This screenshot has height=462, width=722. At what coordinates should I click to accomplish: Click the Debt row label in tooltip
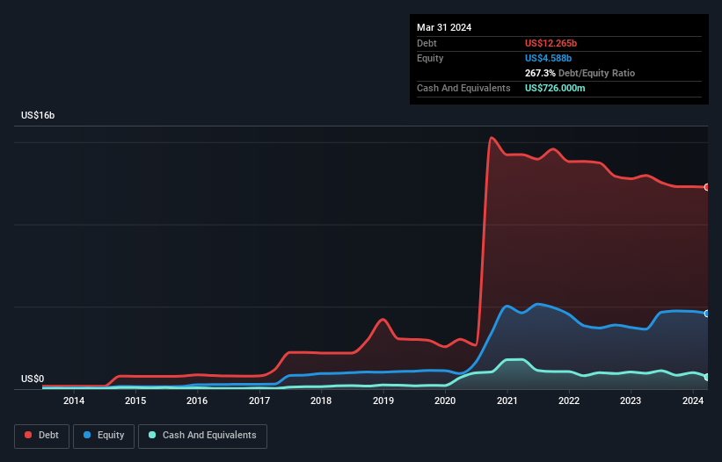click(x=427, y=43)
